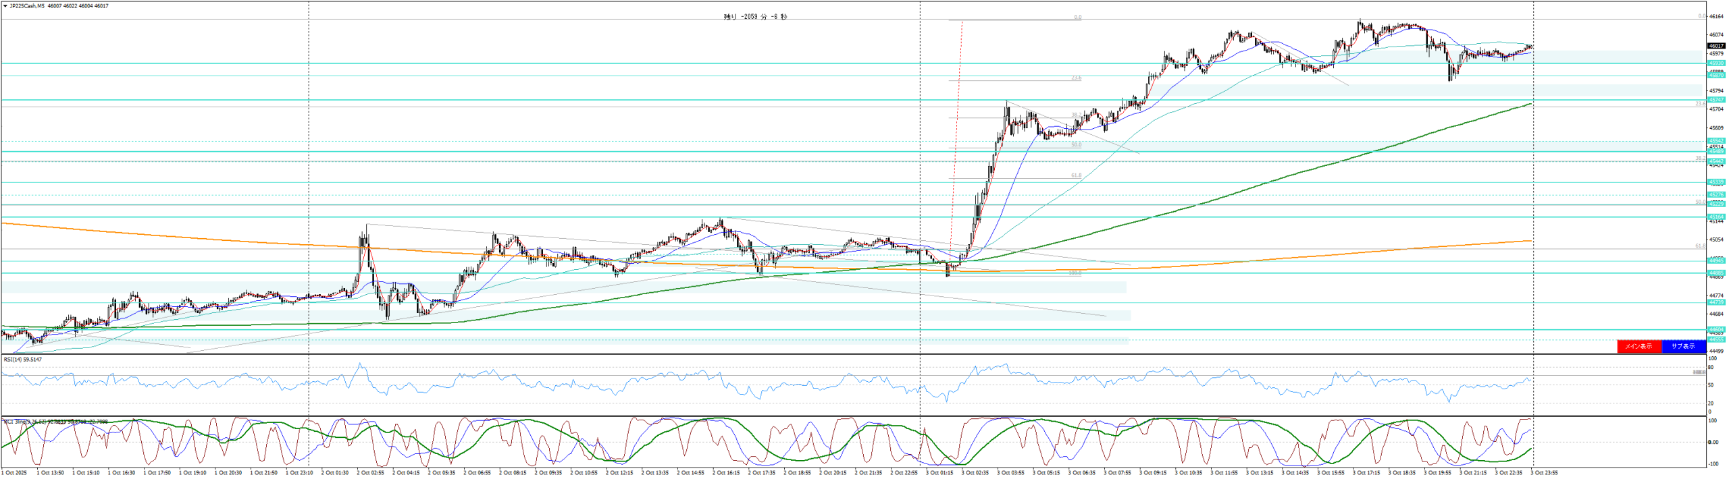Click the 46164 price on the scale
Image resolution: width=1729 pixels, height=479 pixels.
click(1716, 16)
